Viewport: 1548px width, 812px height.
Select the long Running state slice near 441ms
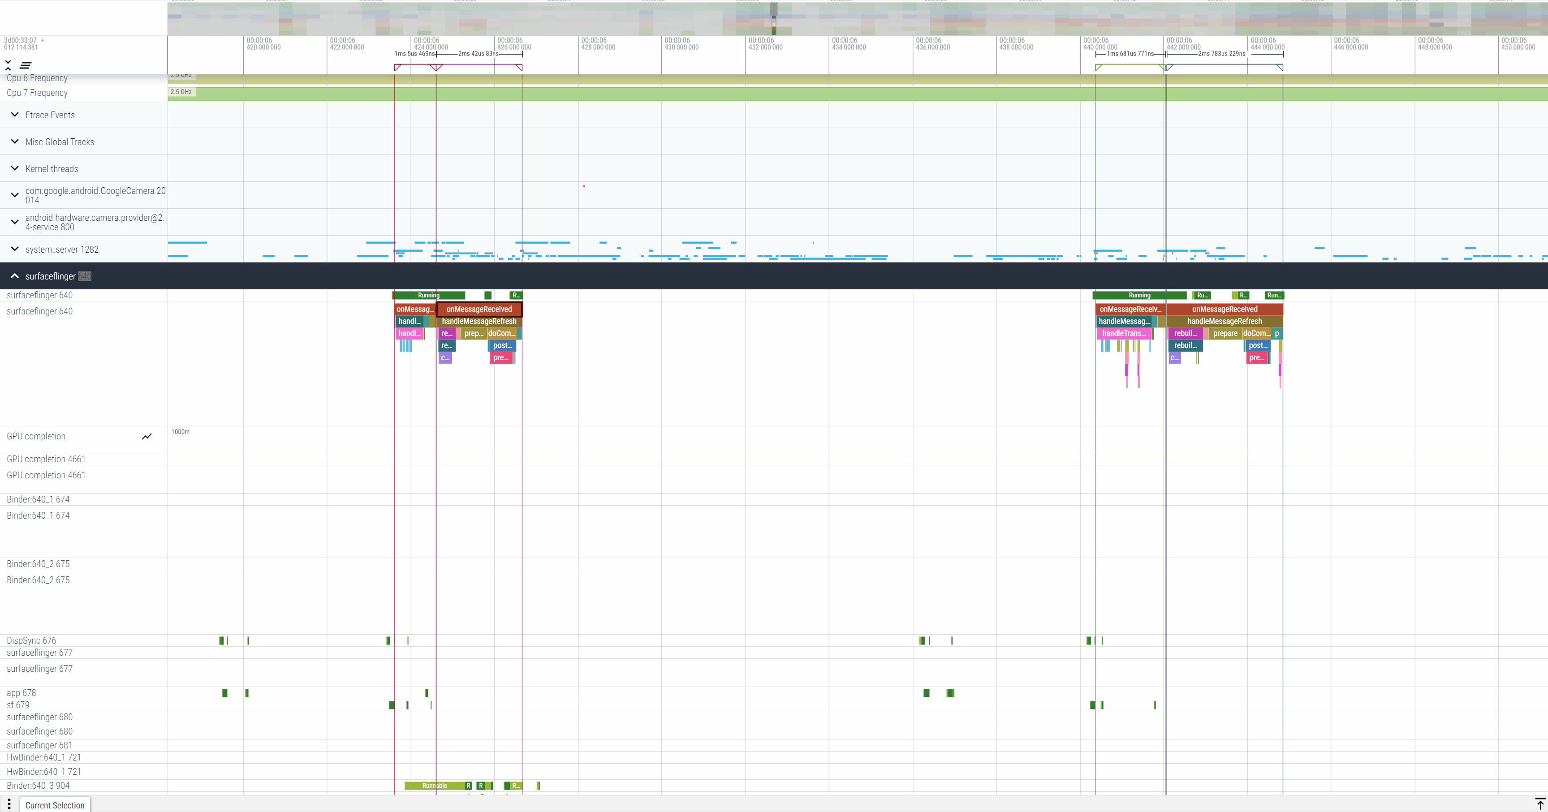tap(1139, 296)
